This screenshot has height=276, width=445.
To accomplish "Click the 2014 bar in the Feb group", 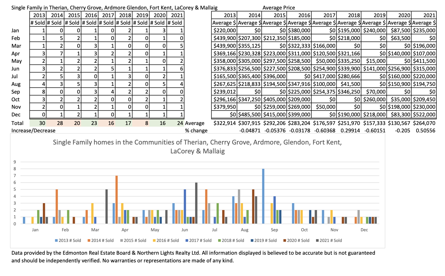I will click(57, 206).
